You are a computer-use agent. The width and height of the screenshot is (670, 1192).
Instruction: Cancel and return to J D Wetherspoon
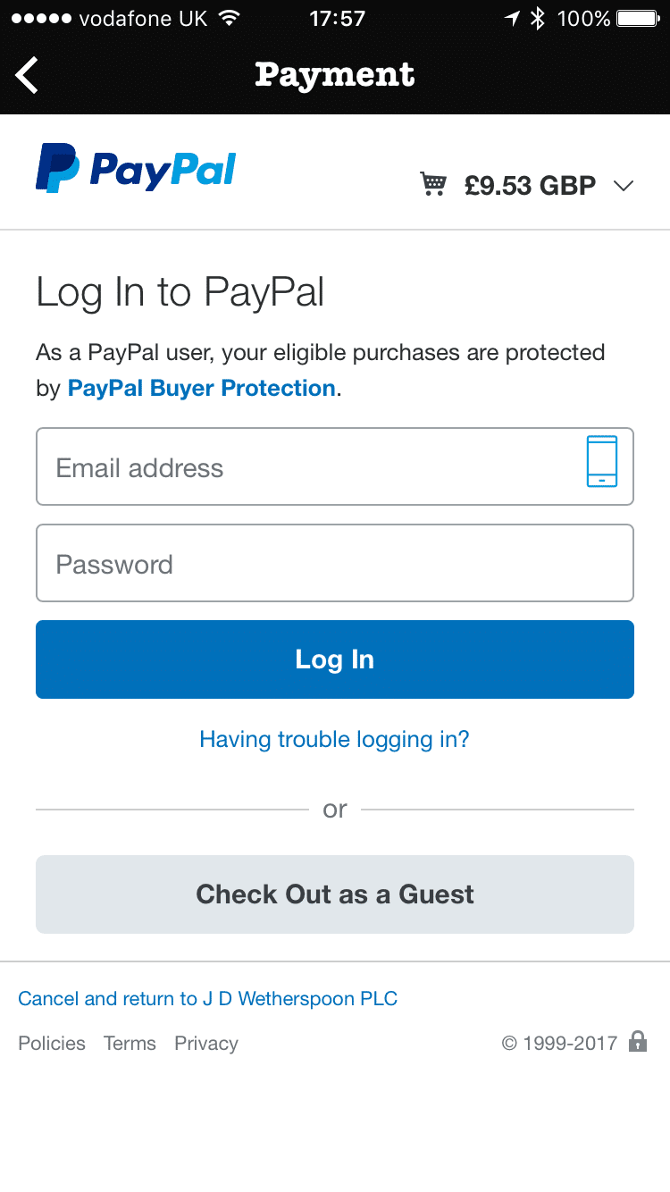coord(207,999)
